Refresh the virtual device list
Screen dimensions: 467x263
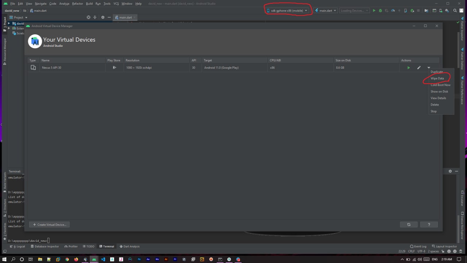point(409,225)
